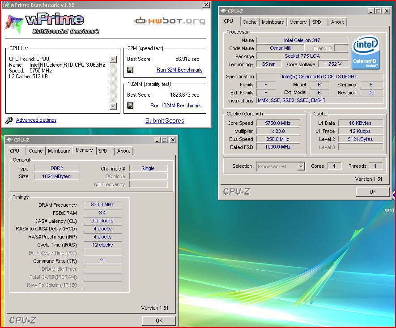This screenshot has width=396, height=328.
Task: Click the D0 revision value
Action: point(371,93)
